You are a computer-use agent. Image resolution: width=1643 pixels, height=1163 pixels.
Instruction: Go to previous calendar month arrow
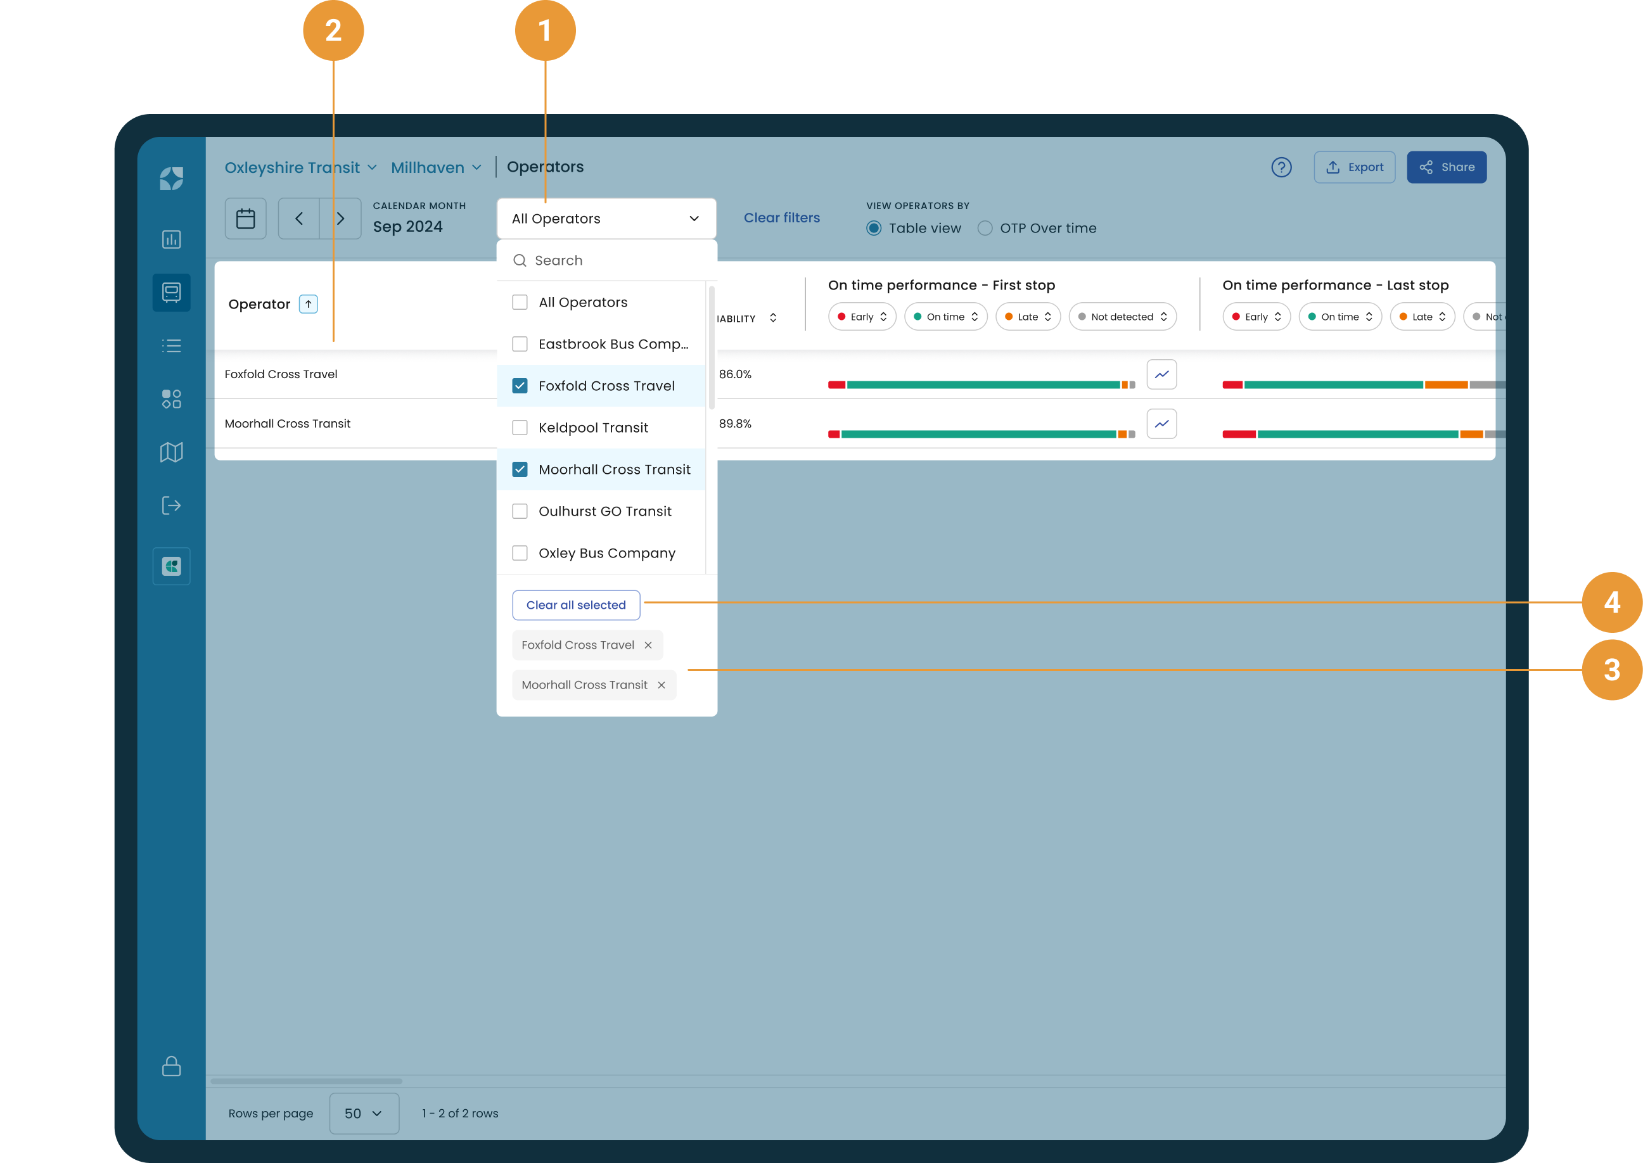click(x=298, y=219)
